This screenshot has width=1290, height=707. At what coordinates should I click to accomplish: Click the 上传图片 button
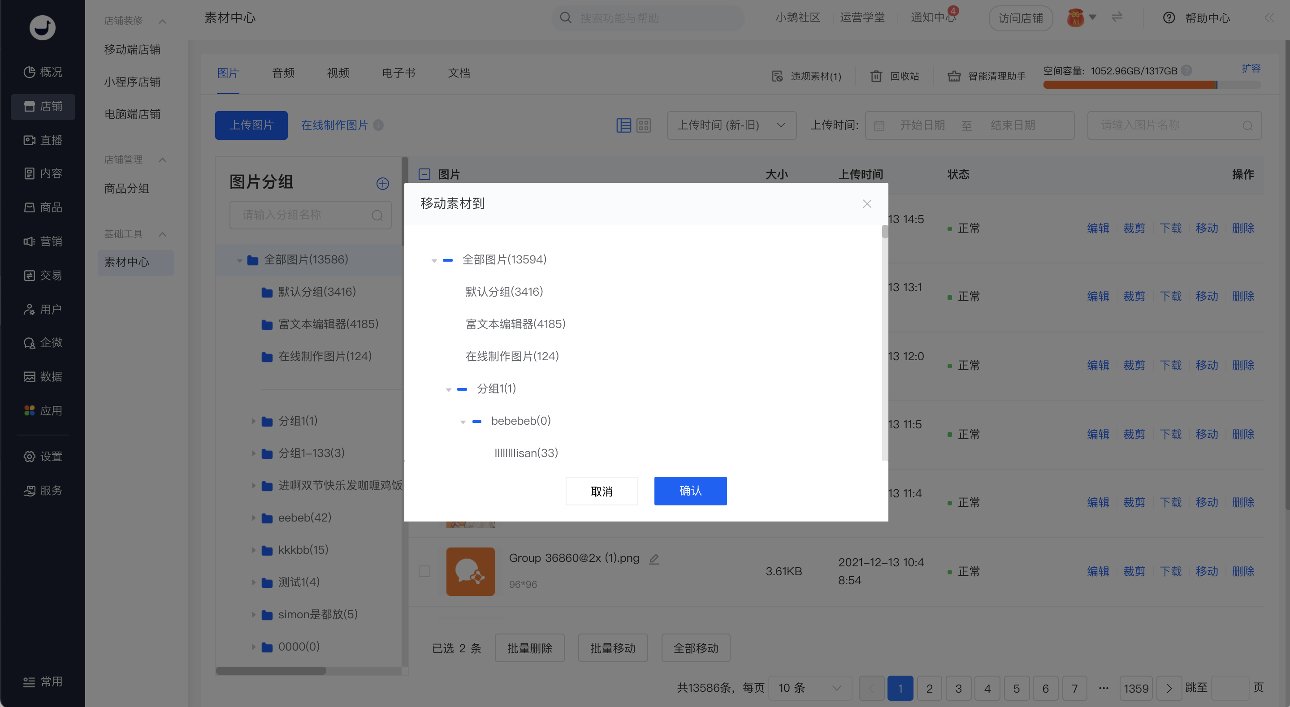[251, 125]
